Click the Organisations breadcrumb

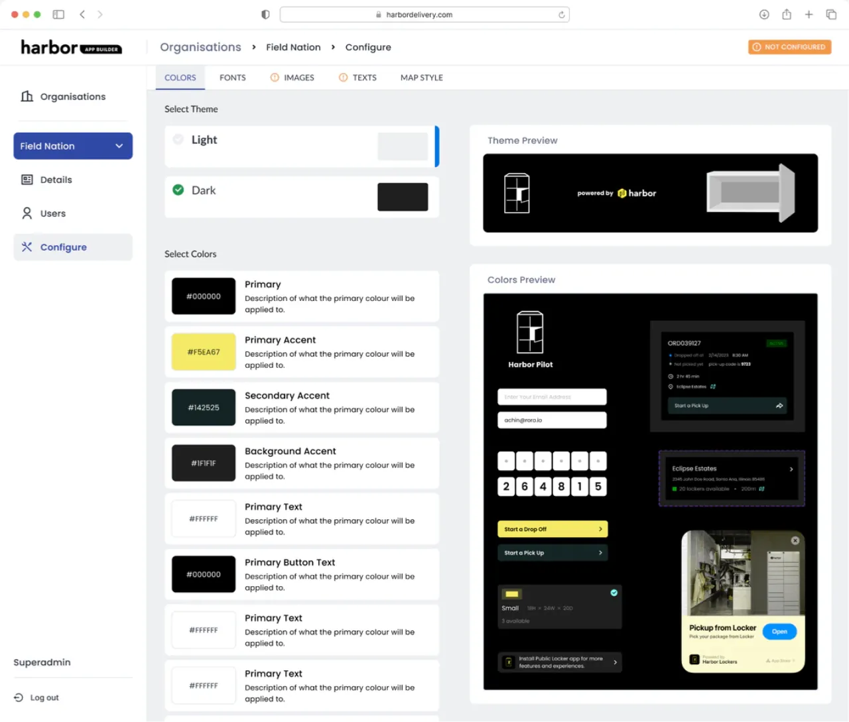(200, 47)
